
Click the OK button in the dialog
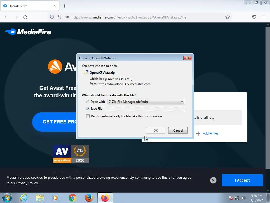pyautogui.click(x=155, y=131)
